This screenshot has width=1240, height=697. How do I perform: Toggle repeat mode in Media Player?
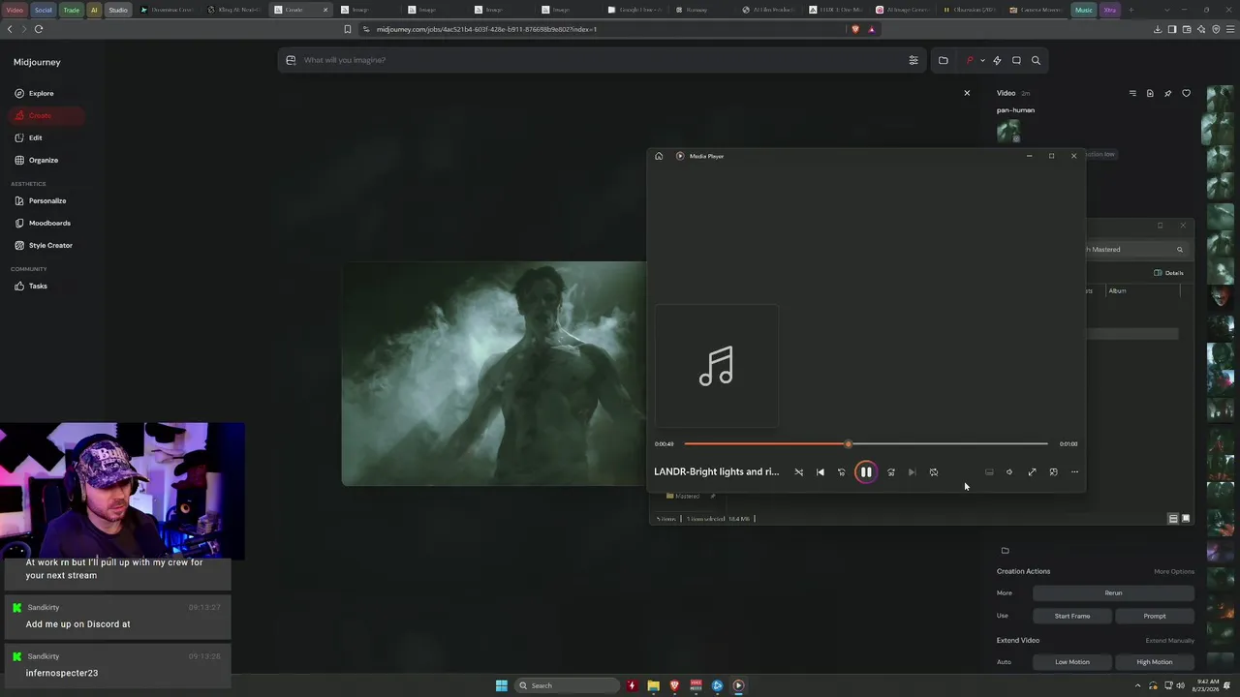point(934,472)
